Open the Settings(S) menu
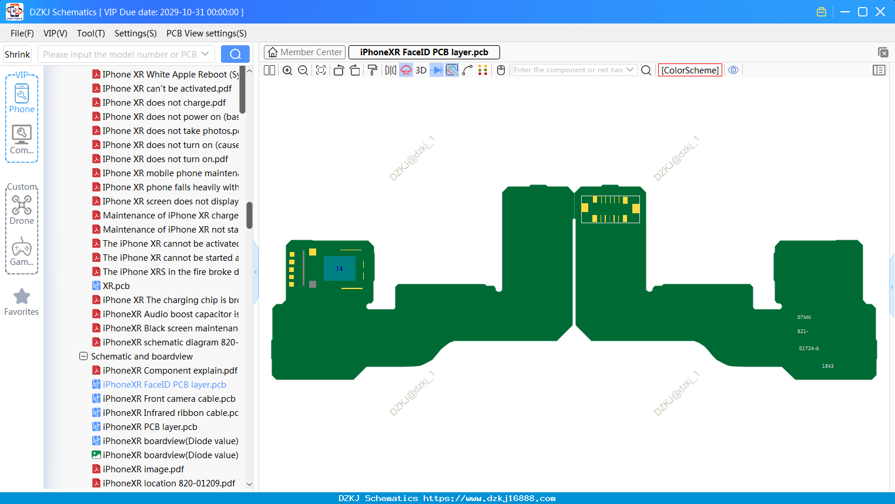 point(136,33)
